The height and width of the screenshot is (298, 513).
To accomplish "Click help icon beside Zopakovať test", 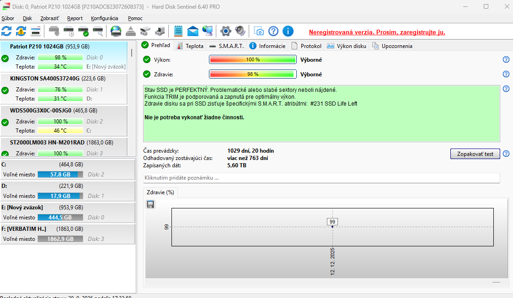I will pos(506,154).
